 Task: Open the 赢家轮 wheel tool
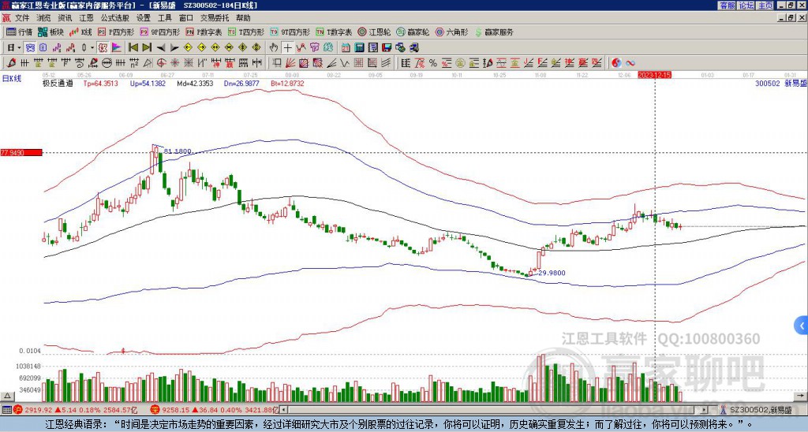(x=413, y=32)
